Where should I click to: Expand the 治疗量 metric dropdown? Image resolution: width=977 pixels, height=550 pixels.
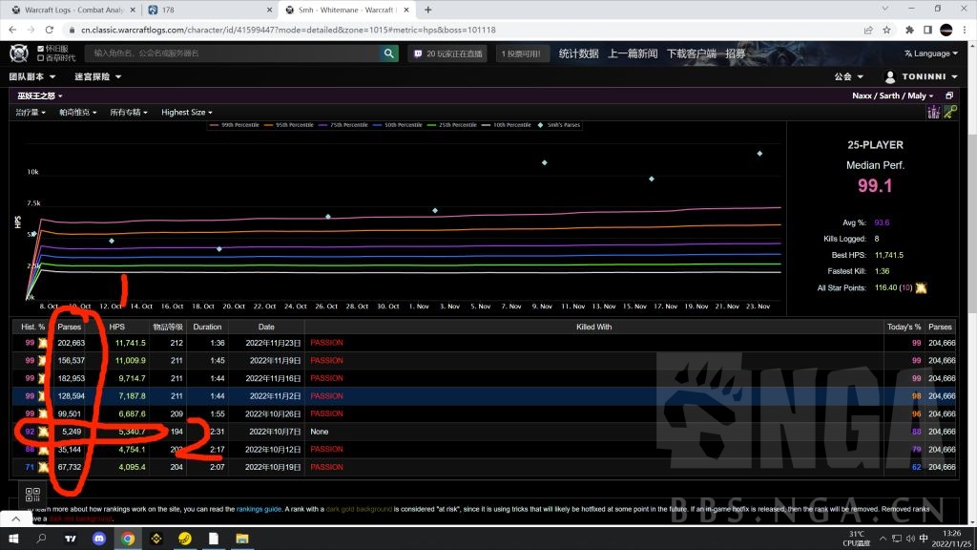(31, 112)
